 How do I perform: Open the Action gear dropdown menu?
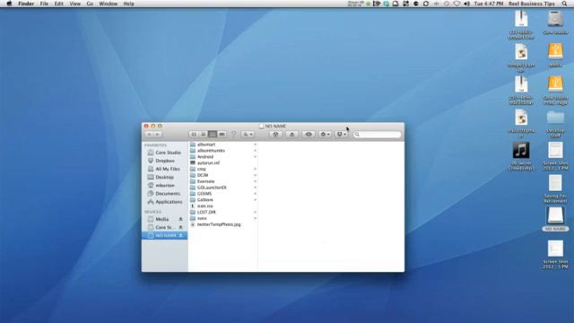point(325,135)
